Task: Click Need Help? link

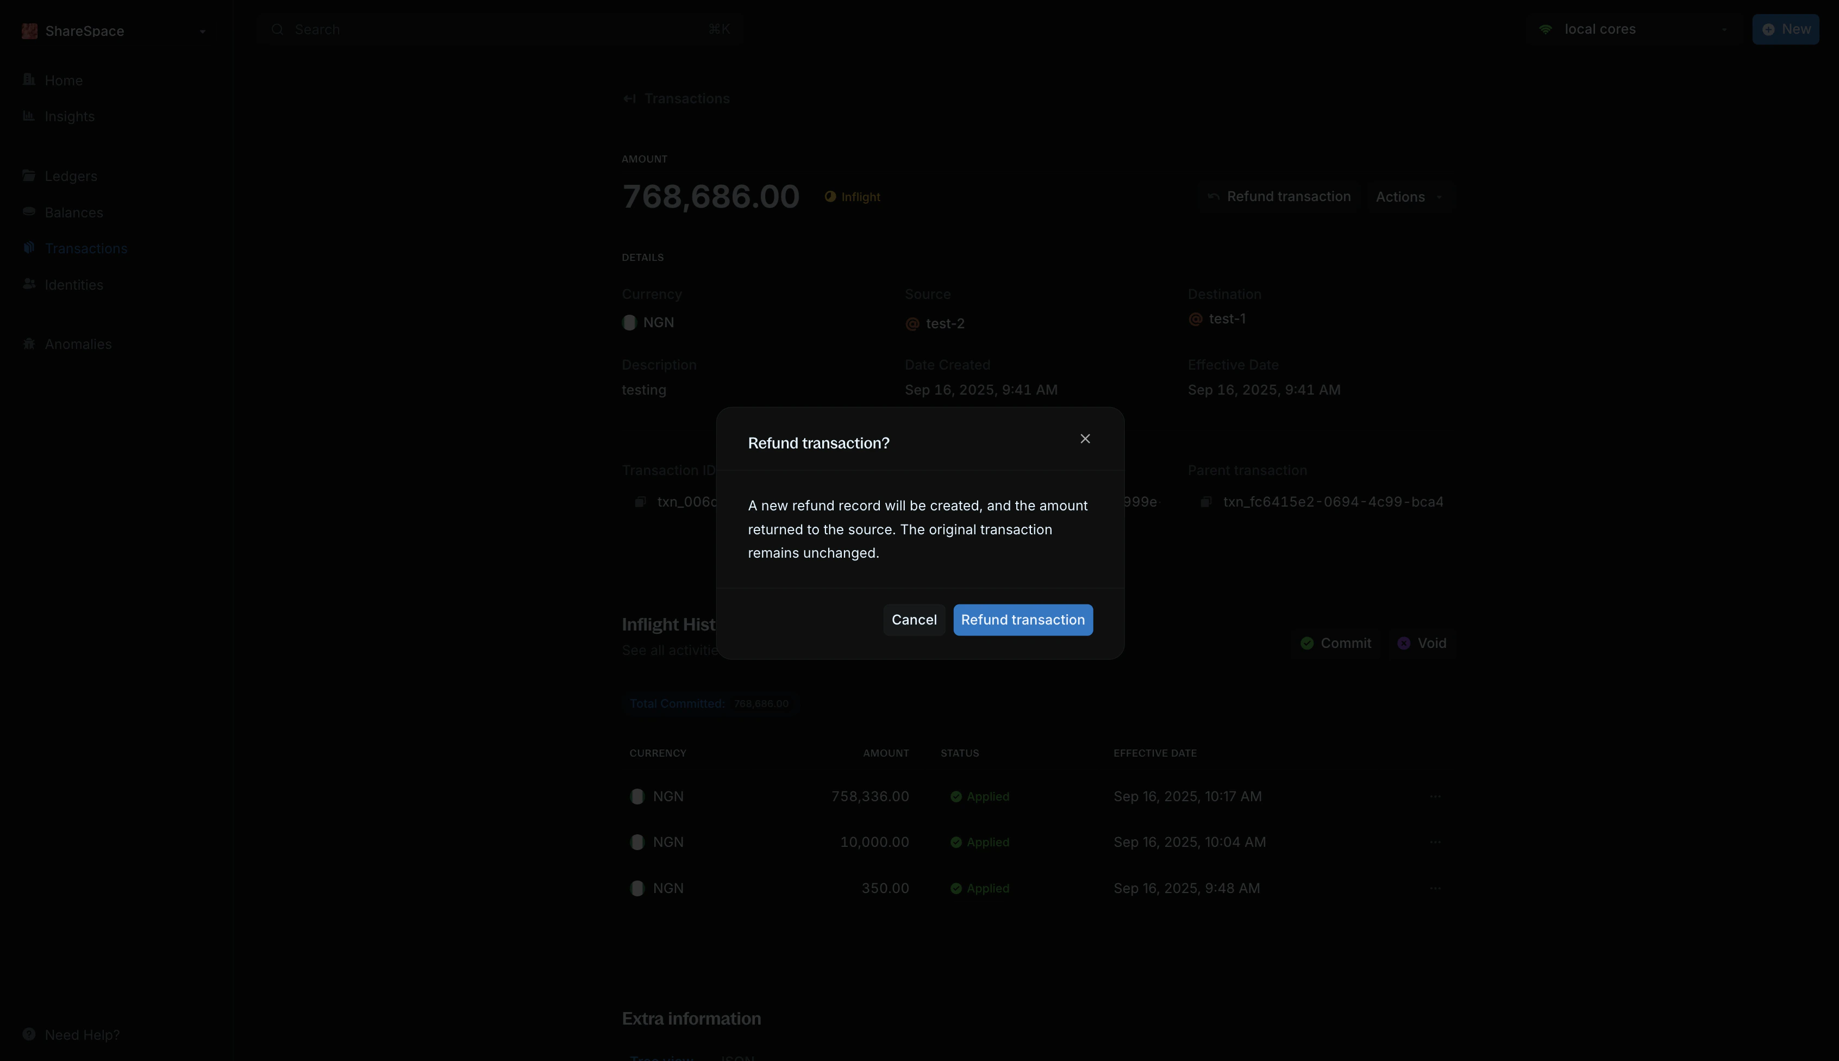Action: [83, 1035]
